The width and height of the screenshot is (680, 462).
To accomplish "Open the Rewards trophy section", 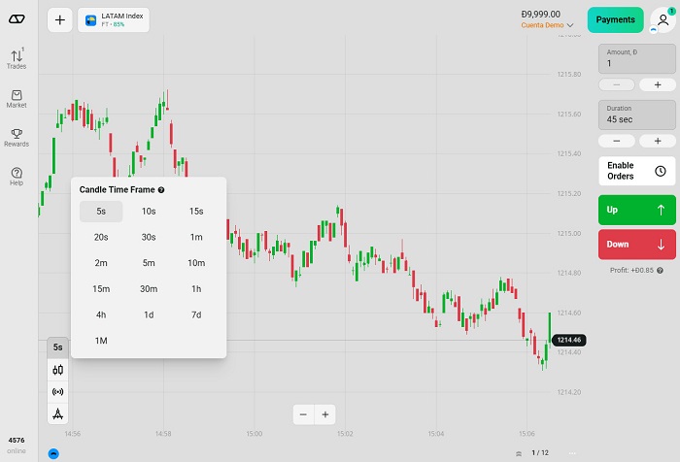I will 17,138.
